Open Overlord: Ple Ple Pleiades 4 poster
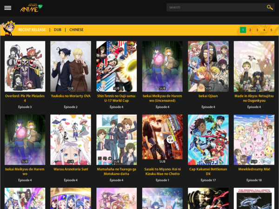 tap(25, 66)
